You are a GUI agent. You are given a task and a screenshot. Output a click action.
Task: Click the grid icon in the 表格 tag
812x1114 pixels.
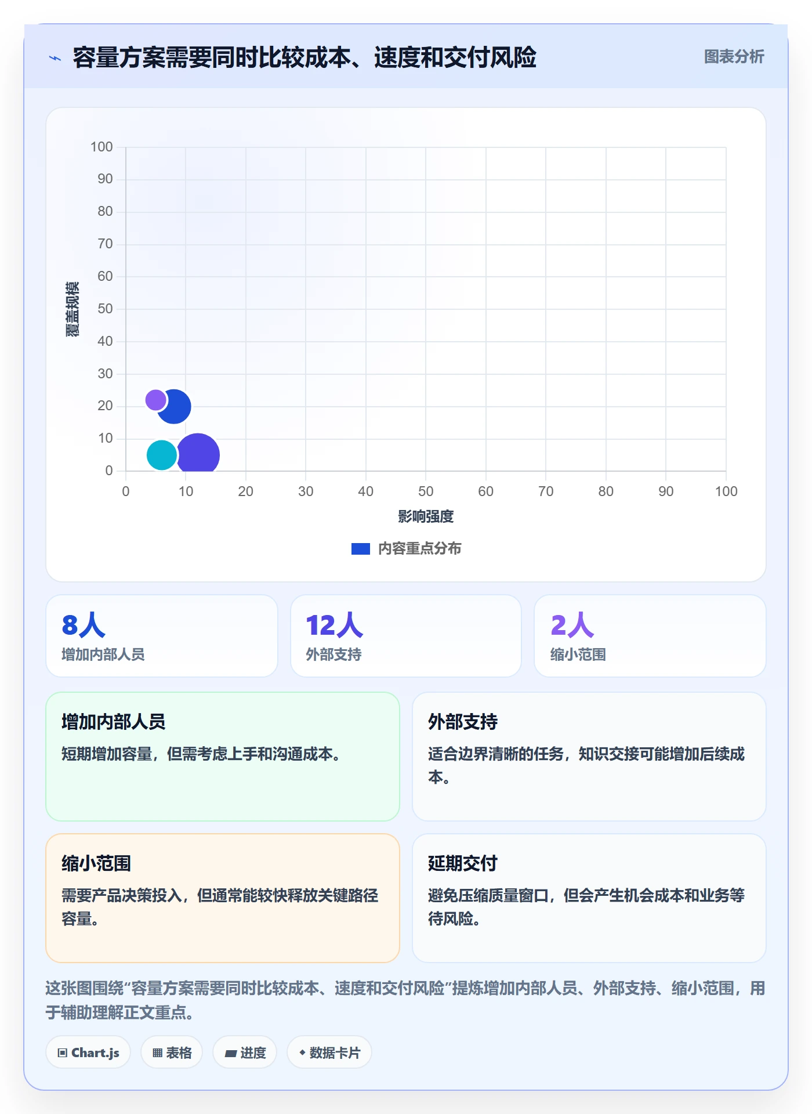157,1053
